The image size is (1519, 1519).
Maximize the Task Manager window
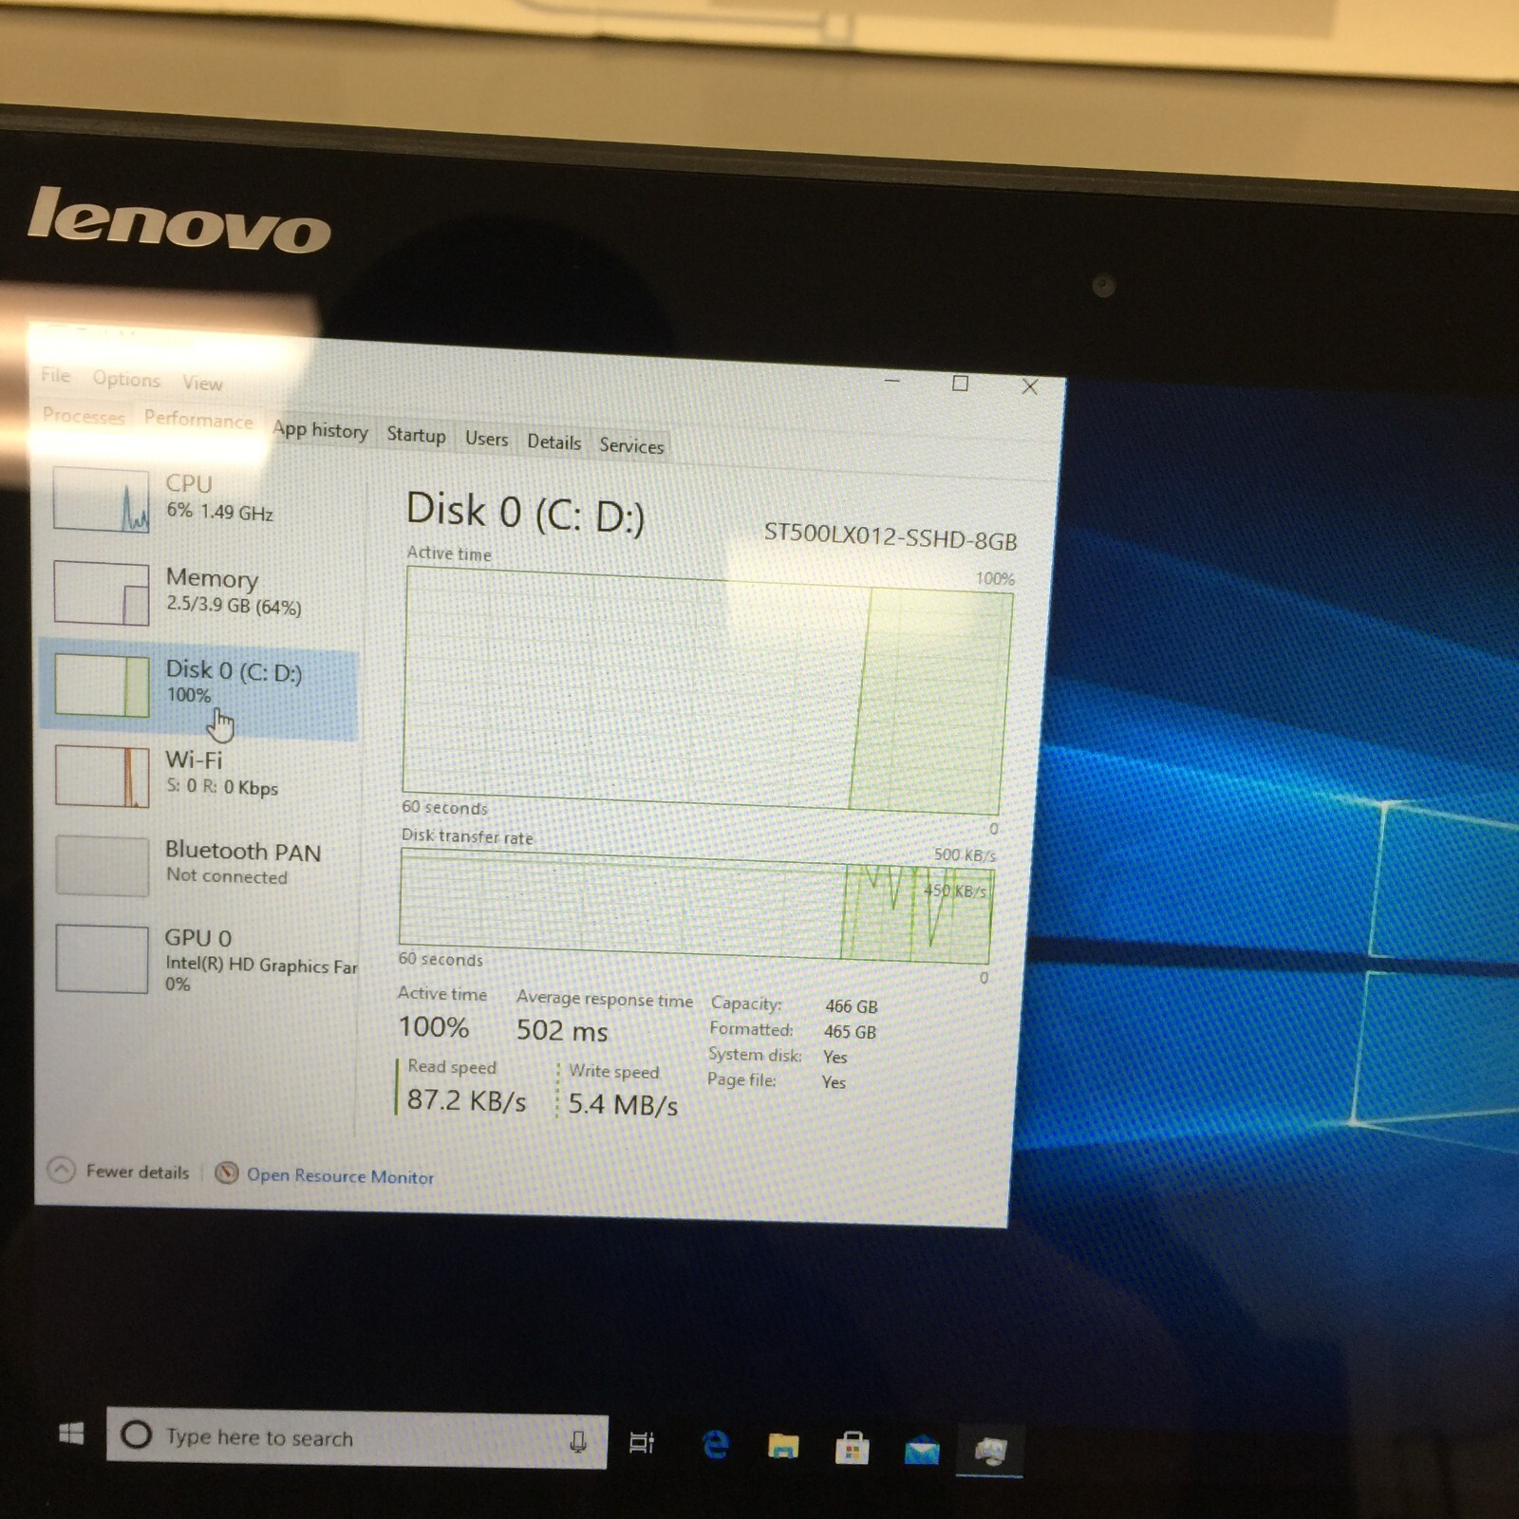[x=960, y=384]
